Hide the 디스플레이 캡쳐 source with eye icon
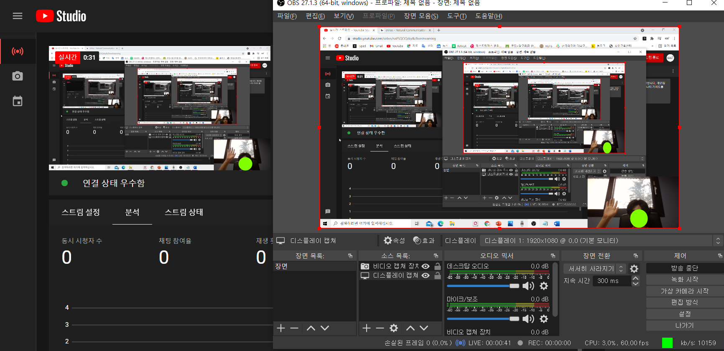 tap(426, 275)
